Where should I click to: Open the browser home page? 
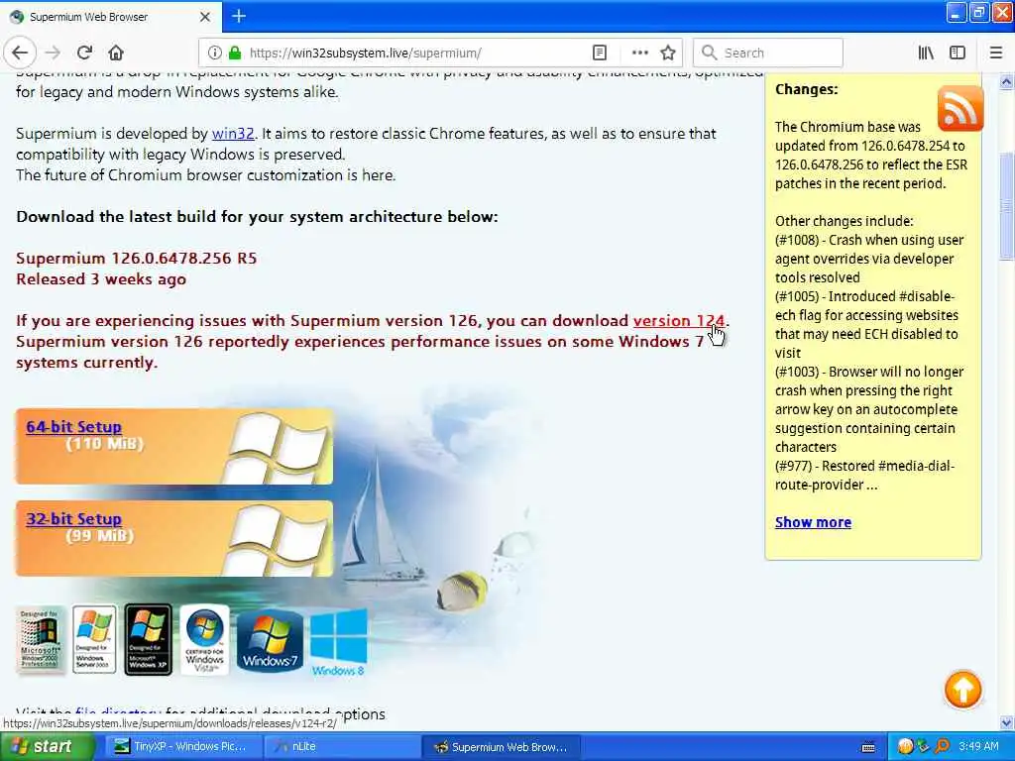(116, 53)
